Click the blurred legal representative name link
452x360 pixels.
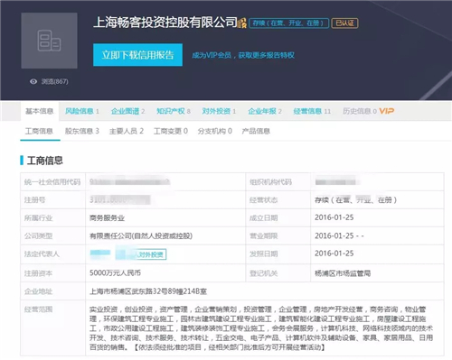(x=100, y=254)
